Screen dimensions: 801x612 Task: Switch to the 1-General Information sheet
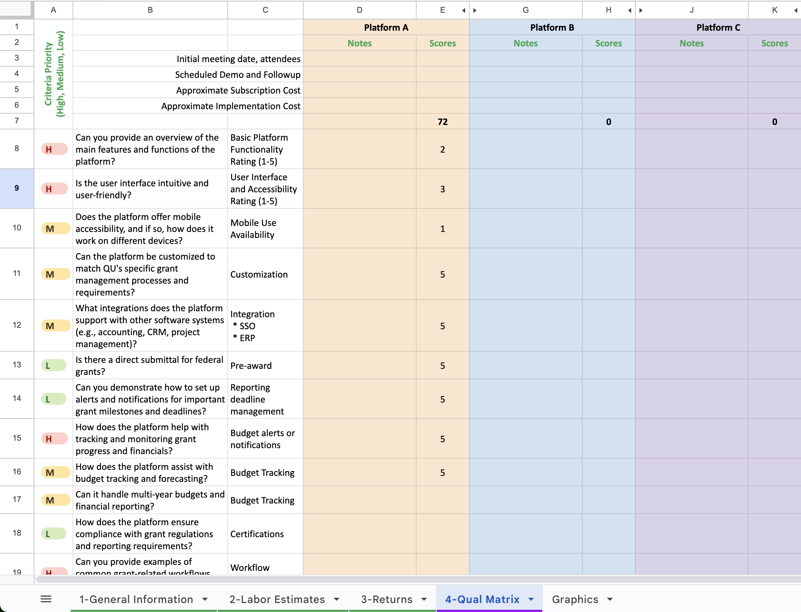pyautogui.click(x=136, y=599)
